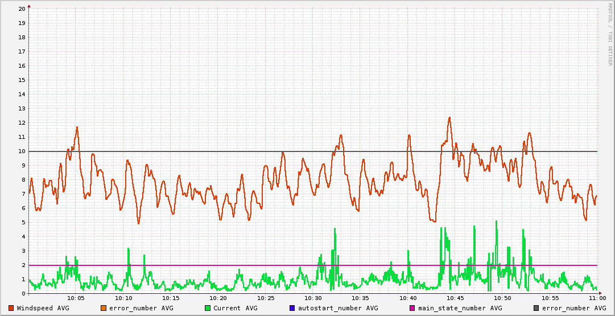Image resolution: width=615 pixels, height=316 pixels.
Task: Click the orange error_number legend swatch
Action: pyautogui.click(x=104, y=308)
